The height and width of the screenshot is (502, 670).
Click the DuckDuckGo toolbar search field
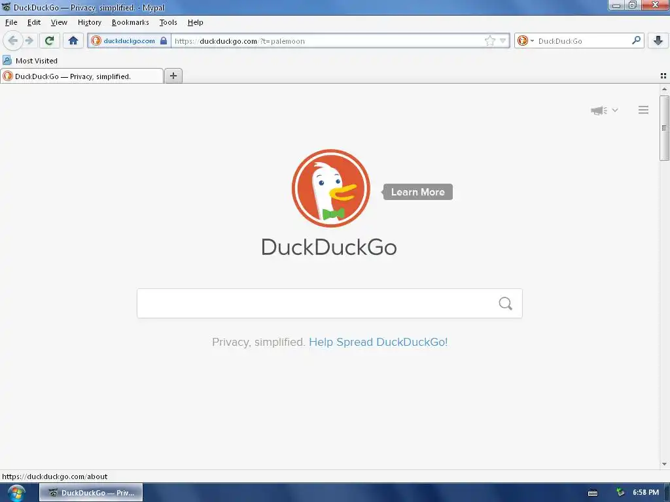tap(583, 41)
